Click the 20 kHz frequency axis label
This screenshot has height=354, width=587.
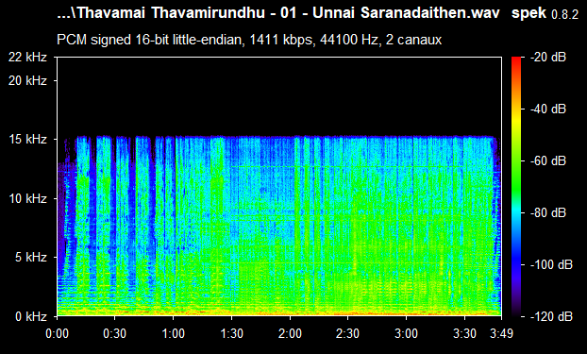pos(27,80)
